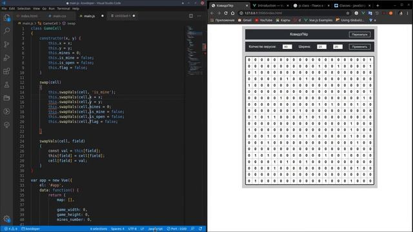Viewport: 413px width, 232px height.
Task: Open the Selection menu
Action: coord(24,8)
